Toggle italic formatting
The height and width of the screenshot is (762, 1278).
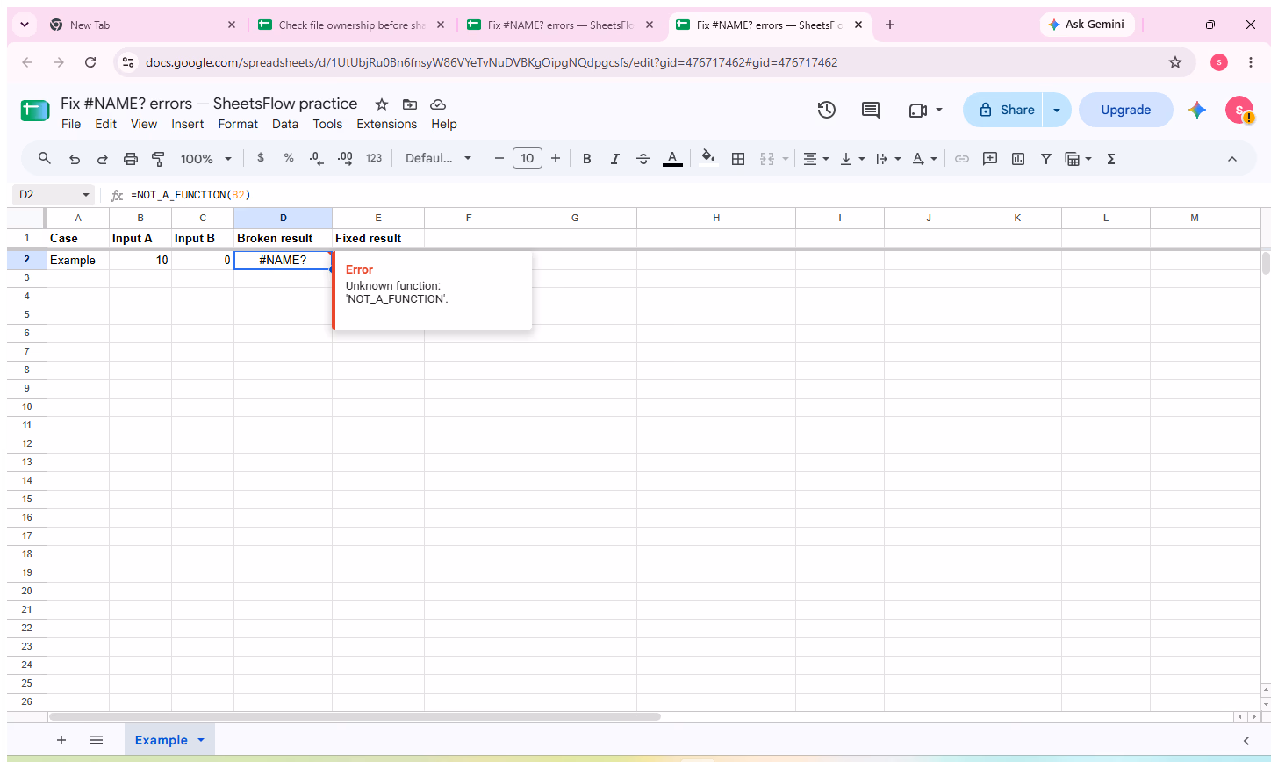point(615,159)
